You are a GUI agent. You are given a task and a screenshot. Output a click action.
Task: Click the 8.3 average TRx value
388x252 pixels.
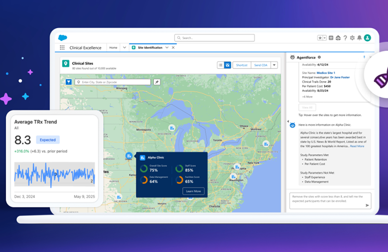(23, 140)
